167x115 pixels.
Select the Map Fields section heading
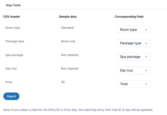[x=13, y=5]
